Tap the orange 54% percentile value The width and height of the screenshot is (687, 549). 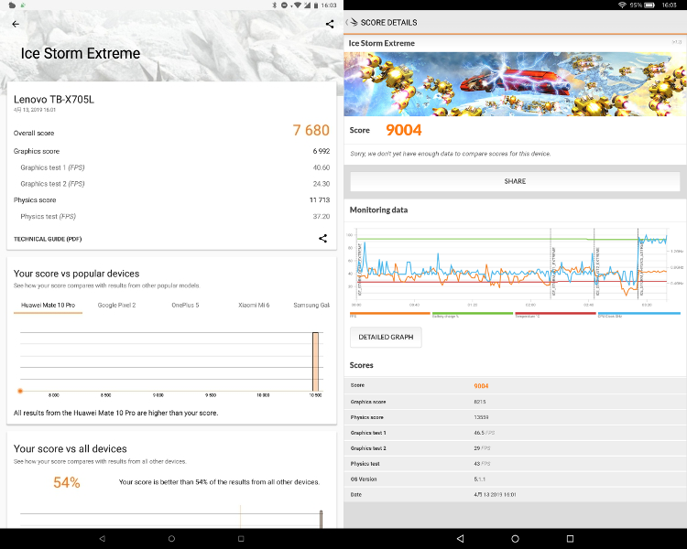tap(67, 482)
